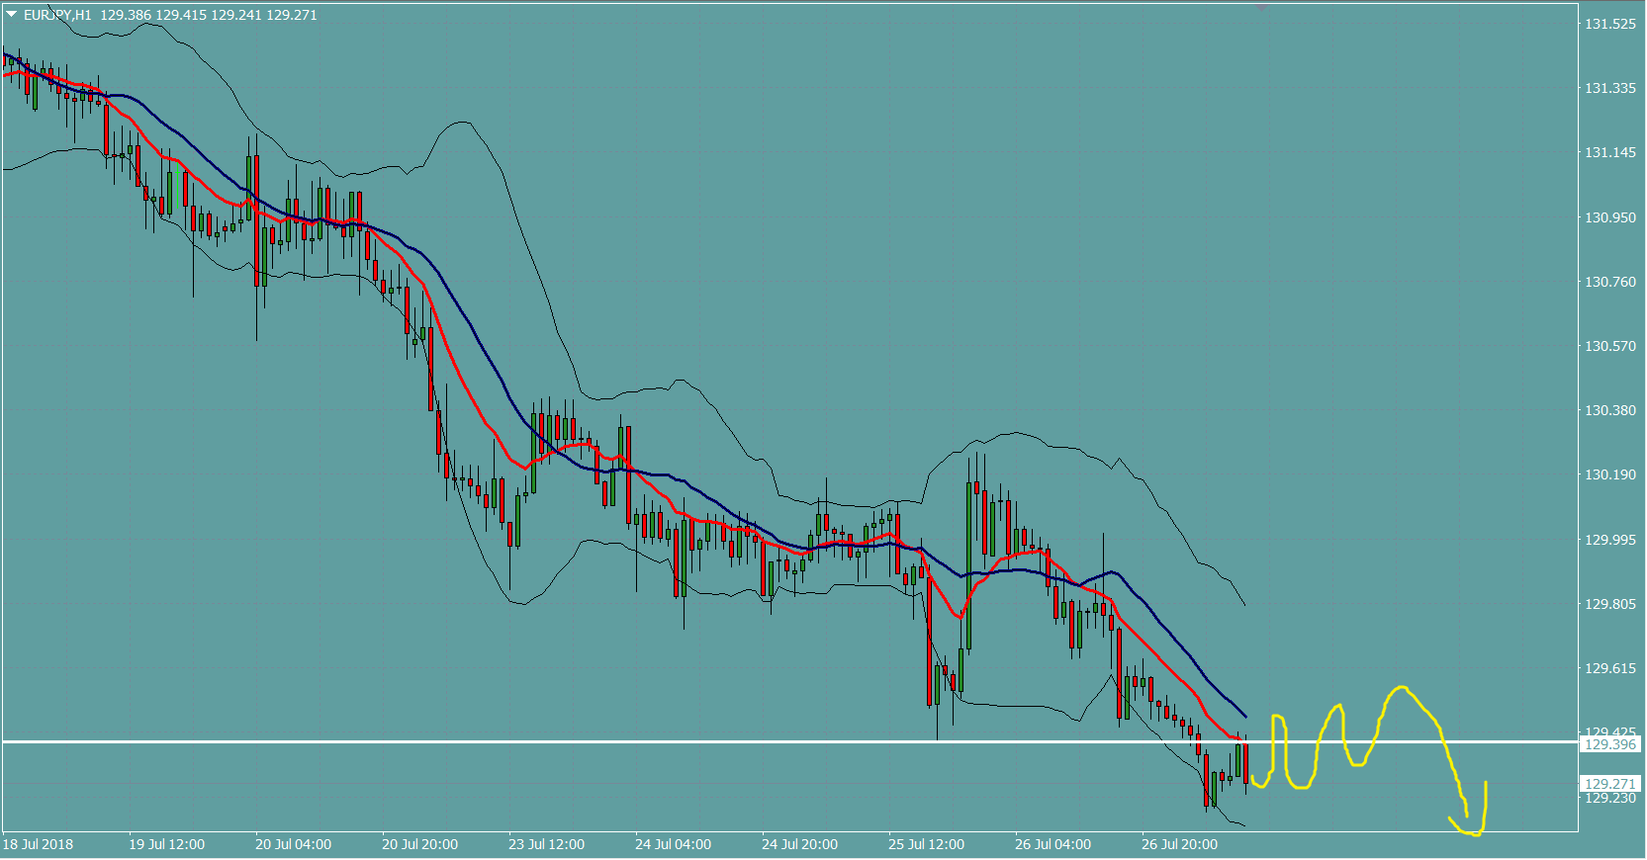
Task: Click the current price label 129.271
Action: point(1610,784)
